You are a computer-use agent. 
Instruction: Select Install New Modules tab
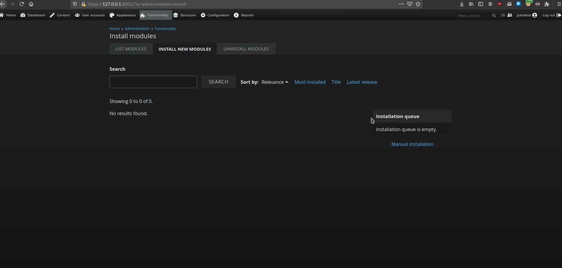coord(185,49)
